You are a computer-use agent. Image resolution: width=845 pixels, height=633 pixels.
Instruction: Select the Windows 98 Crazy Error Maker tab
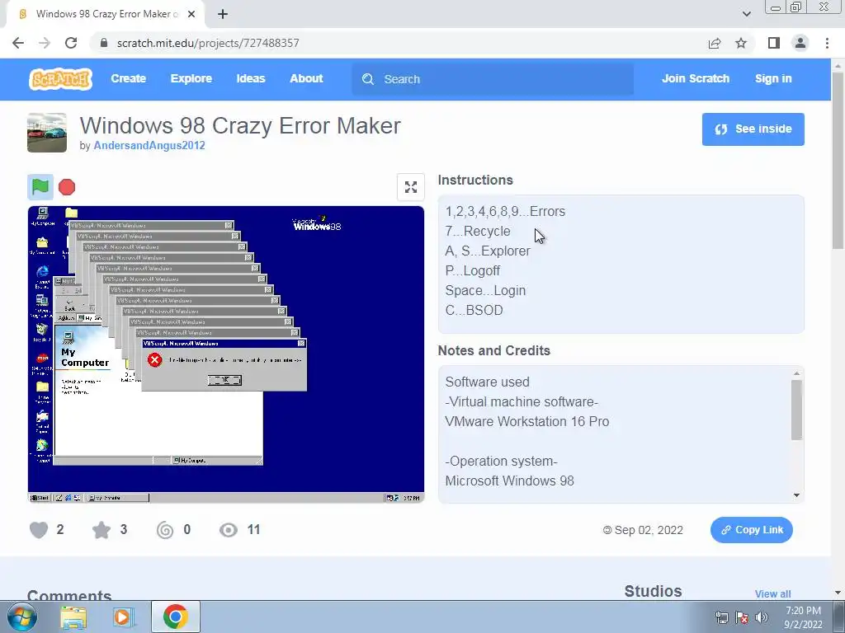[105, 15]
